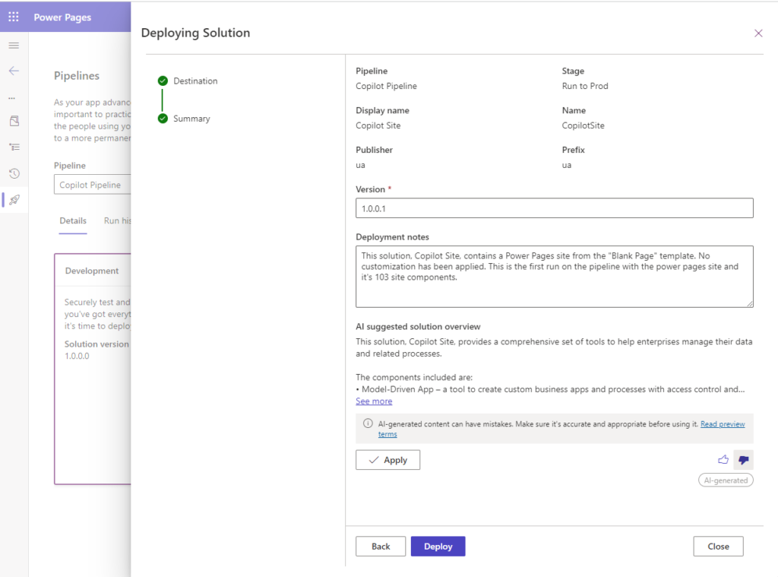This screenshot has height=577, width=778.
Task: Give thumbs up to AI overview
Action: point(723,460)
